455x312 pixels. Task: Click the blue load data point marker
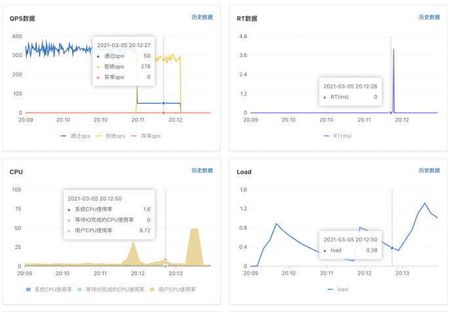click(392, 248)
